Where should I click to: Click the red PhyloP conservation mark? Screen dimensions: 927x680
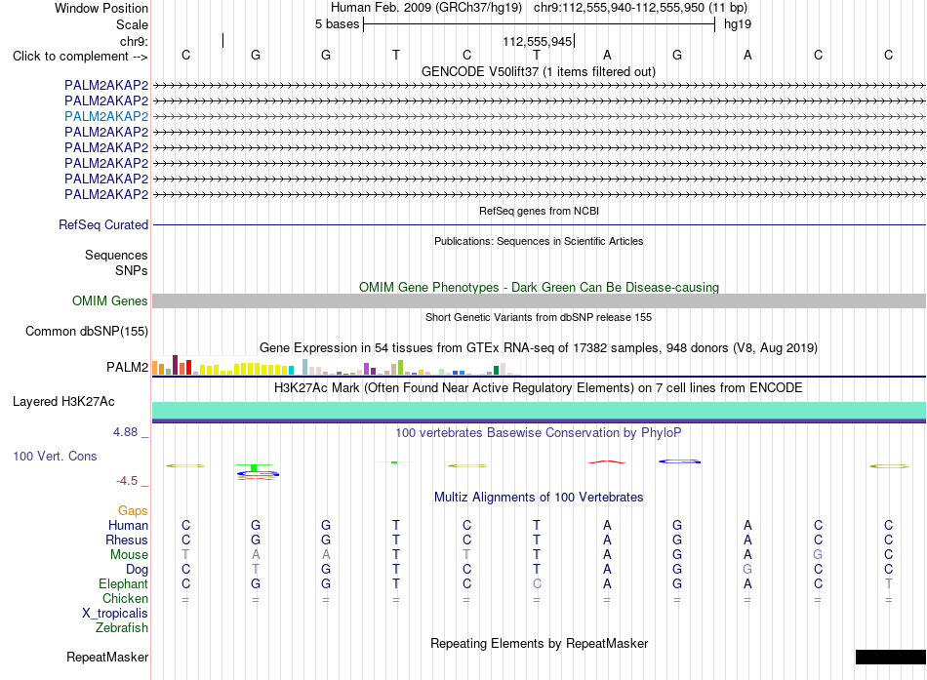pos(607,461)
